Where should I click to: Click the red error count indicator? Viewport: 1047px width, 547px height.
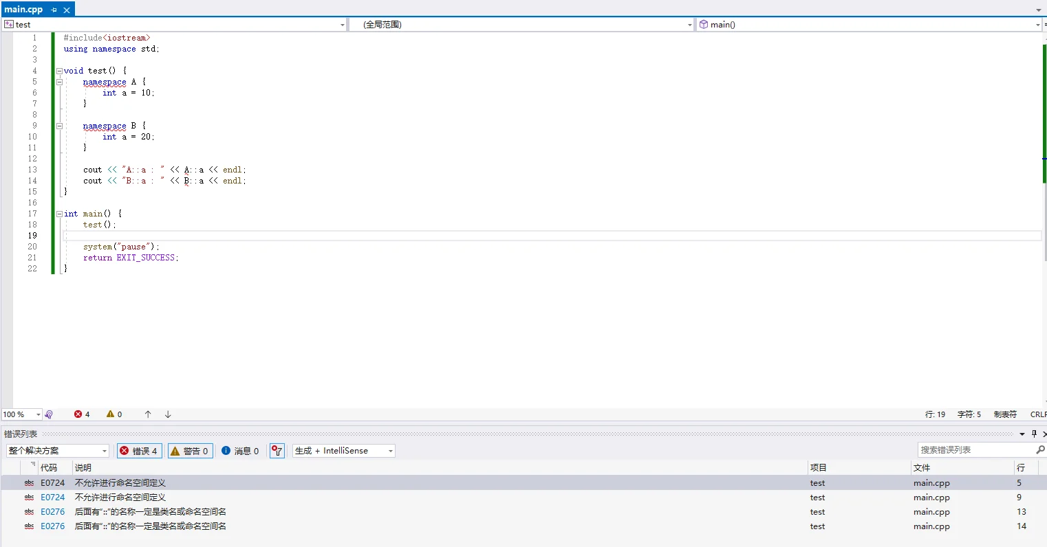(x=82, y=414)
